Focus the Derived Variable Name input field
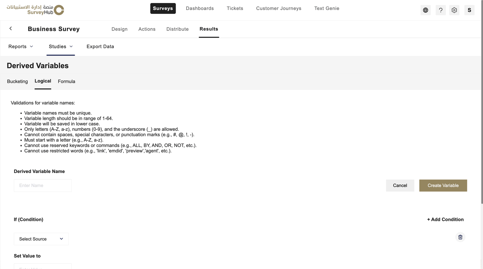 click(43, 185)
